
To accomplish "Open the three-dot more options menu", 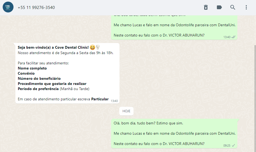I will [246, 7].
